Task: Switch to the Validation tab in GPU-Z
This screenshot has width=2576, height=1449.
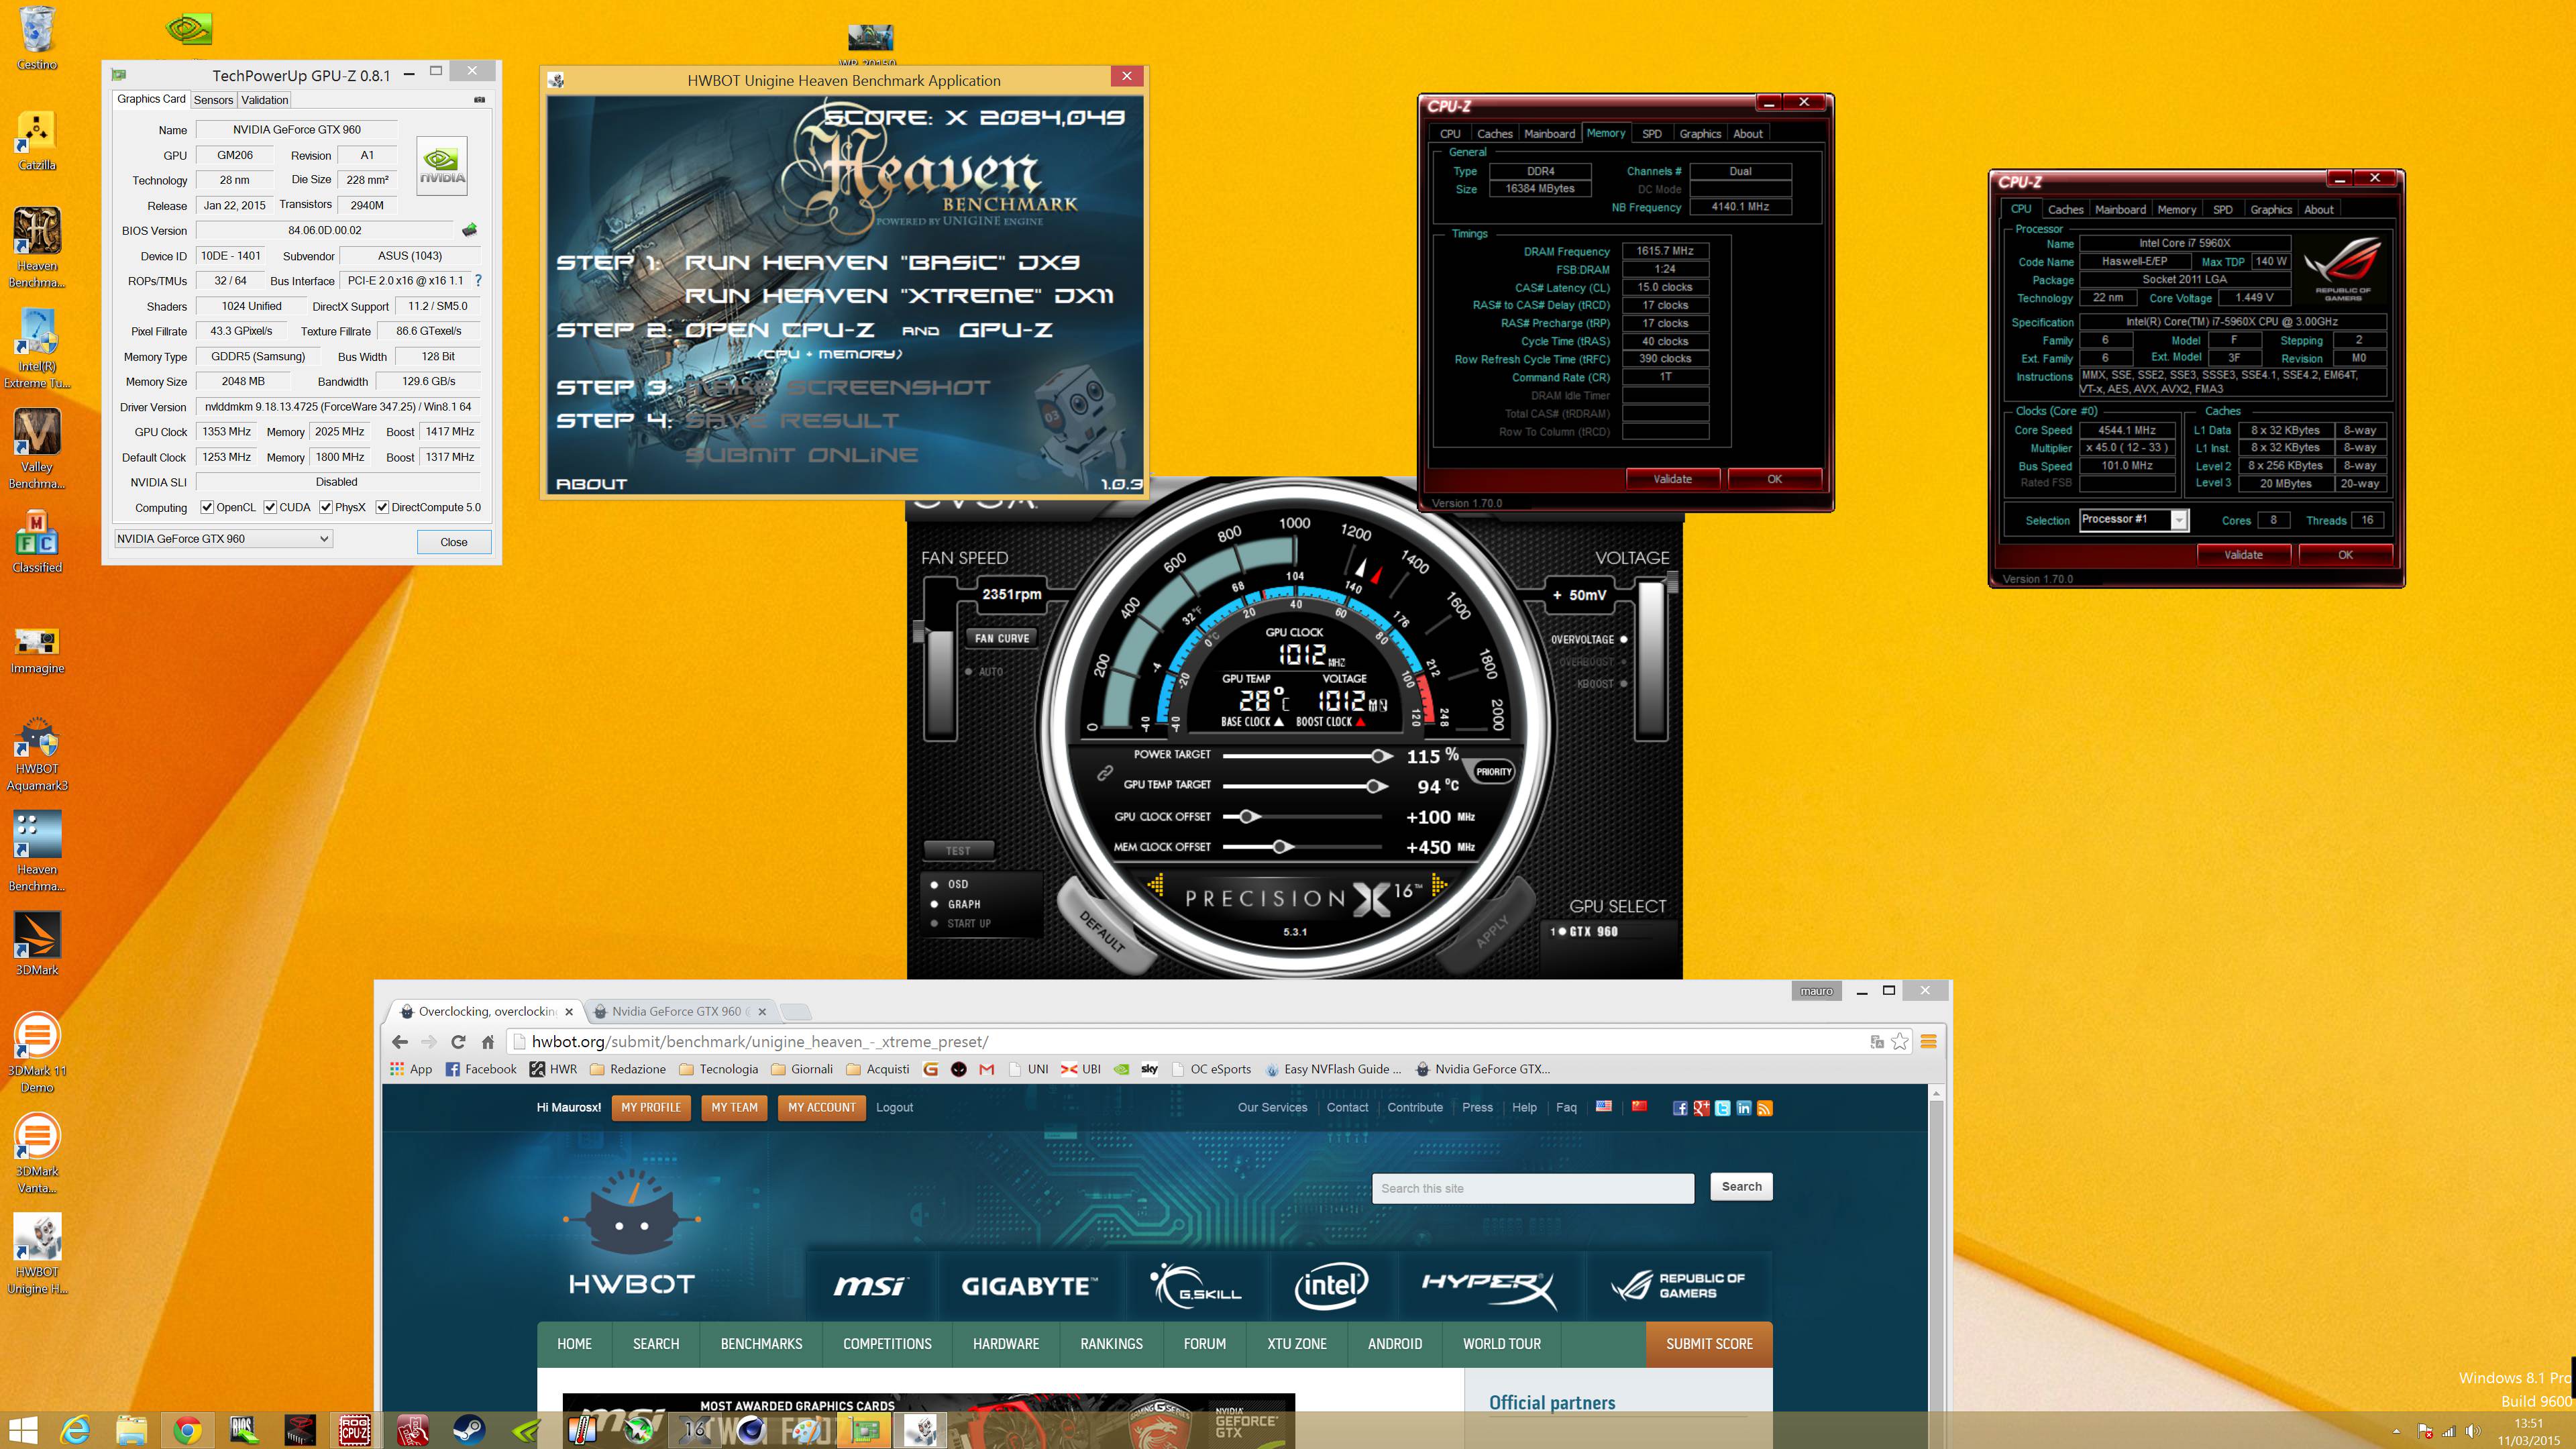Action: click(x=265, y=100)
